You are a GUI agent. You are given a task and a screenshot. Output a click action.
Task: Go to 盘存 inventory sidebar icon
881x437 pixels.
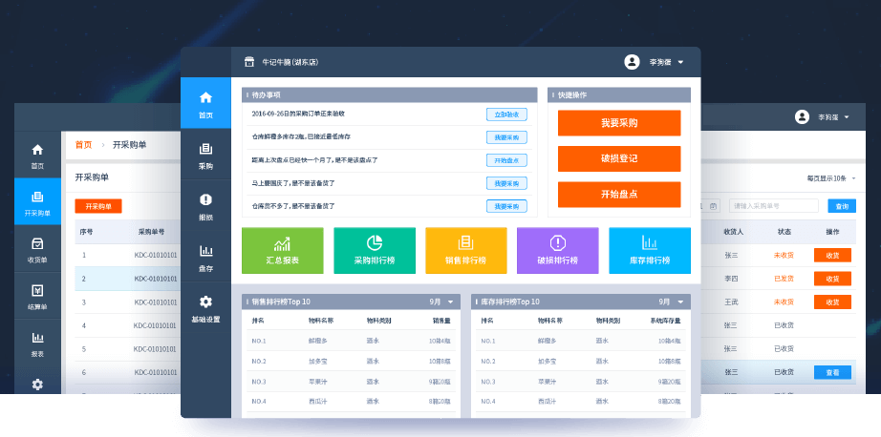pos(205,257)
